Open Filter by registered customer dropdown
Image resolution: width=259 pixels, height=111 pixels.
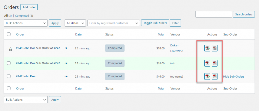click(114, 23)
